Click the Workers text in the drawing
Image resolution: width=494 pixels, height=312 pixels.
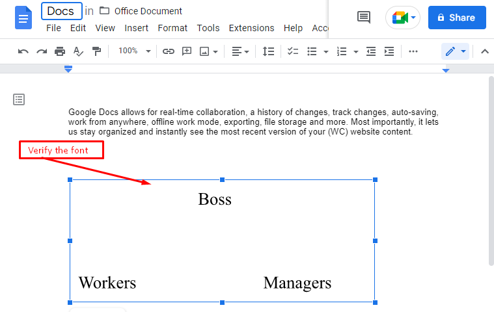(107, 283)
